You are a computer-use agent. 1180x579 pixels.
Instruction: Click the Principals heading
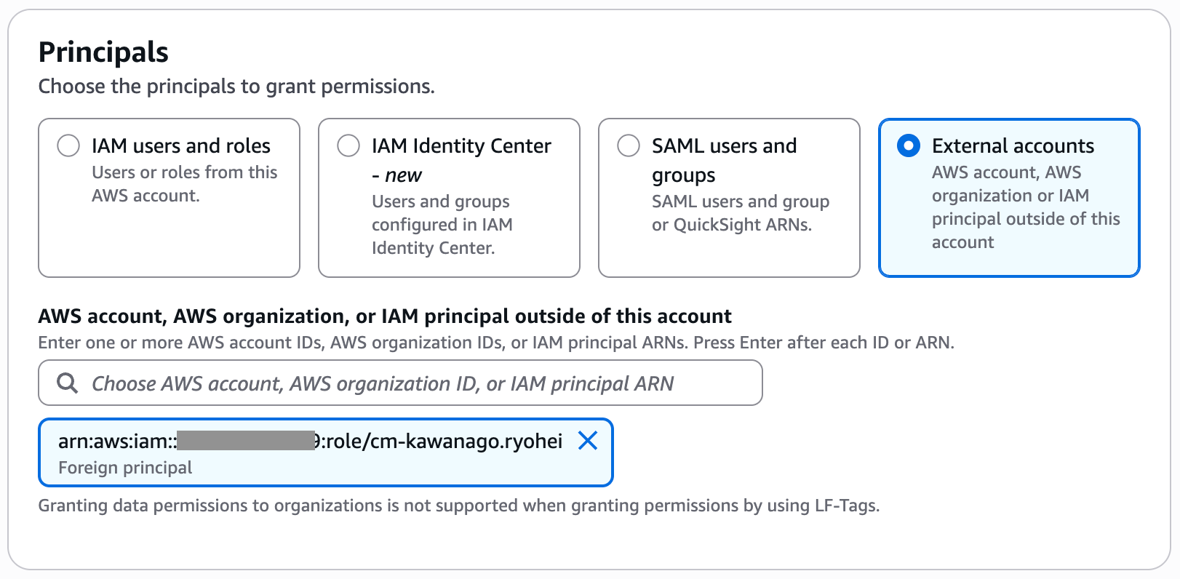point(103,52)
